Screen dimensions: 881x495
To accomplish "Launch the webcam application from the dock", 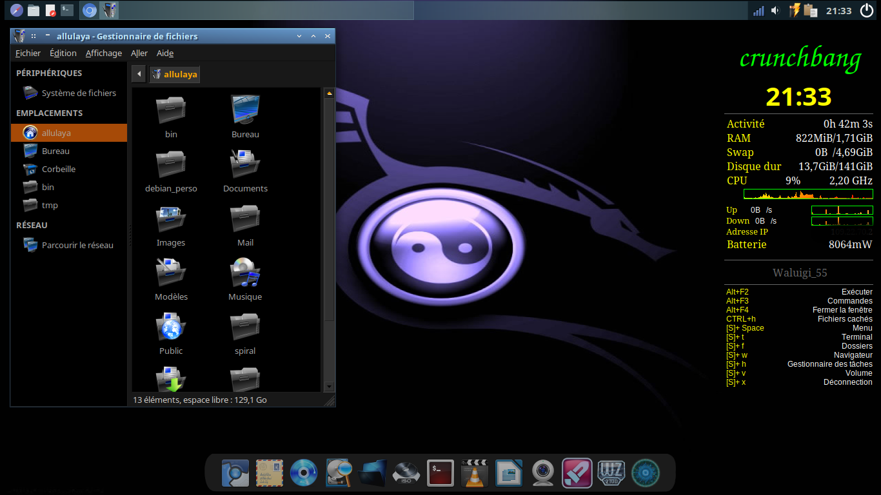I will [543, 473].
